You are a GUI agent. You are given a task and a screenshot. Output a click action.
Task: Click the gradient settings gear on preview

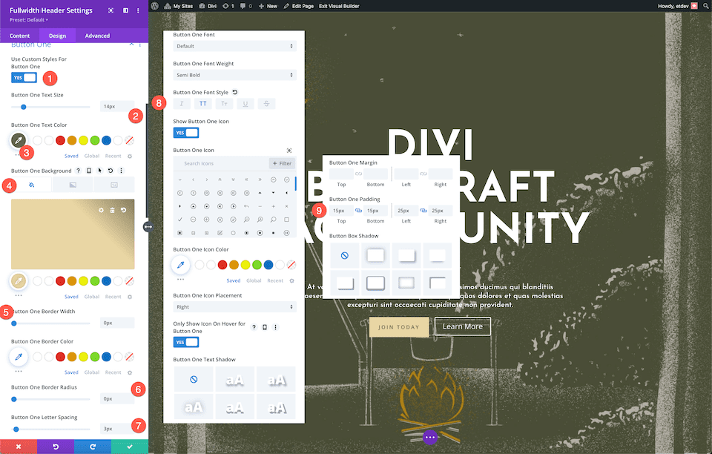click(102, 210)
